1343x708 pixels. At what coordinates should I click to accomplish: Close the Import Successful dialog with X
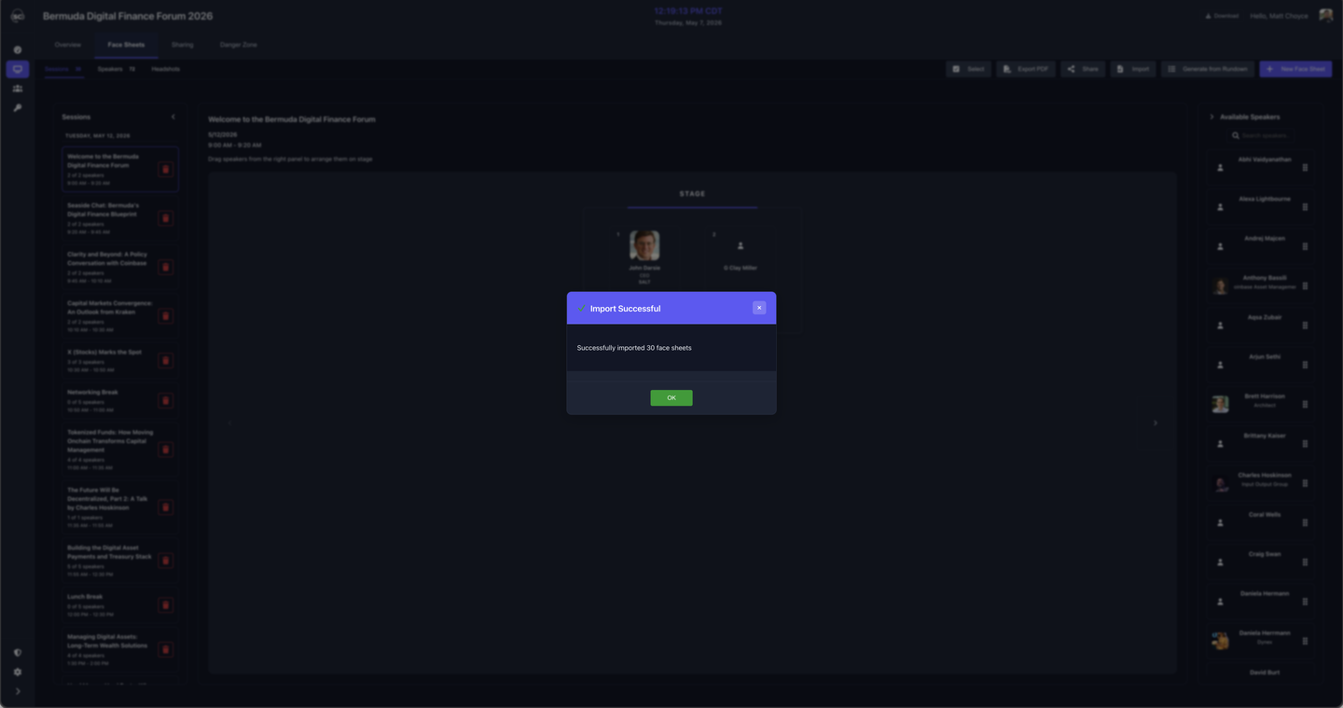[x=759, y=308]
